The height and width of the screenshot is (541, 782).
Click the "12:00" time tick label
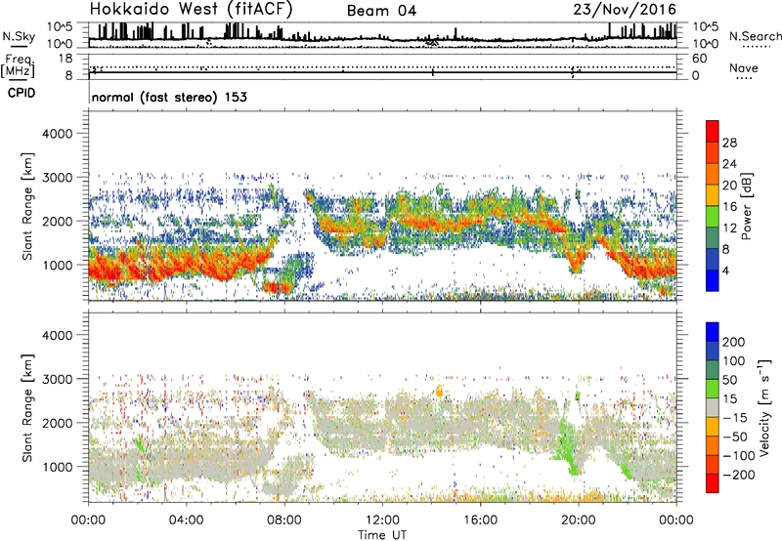(x=382, y=520)
